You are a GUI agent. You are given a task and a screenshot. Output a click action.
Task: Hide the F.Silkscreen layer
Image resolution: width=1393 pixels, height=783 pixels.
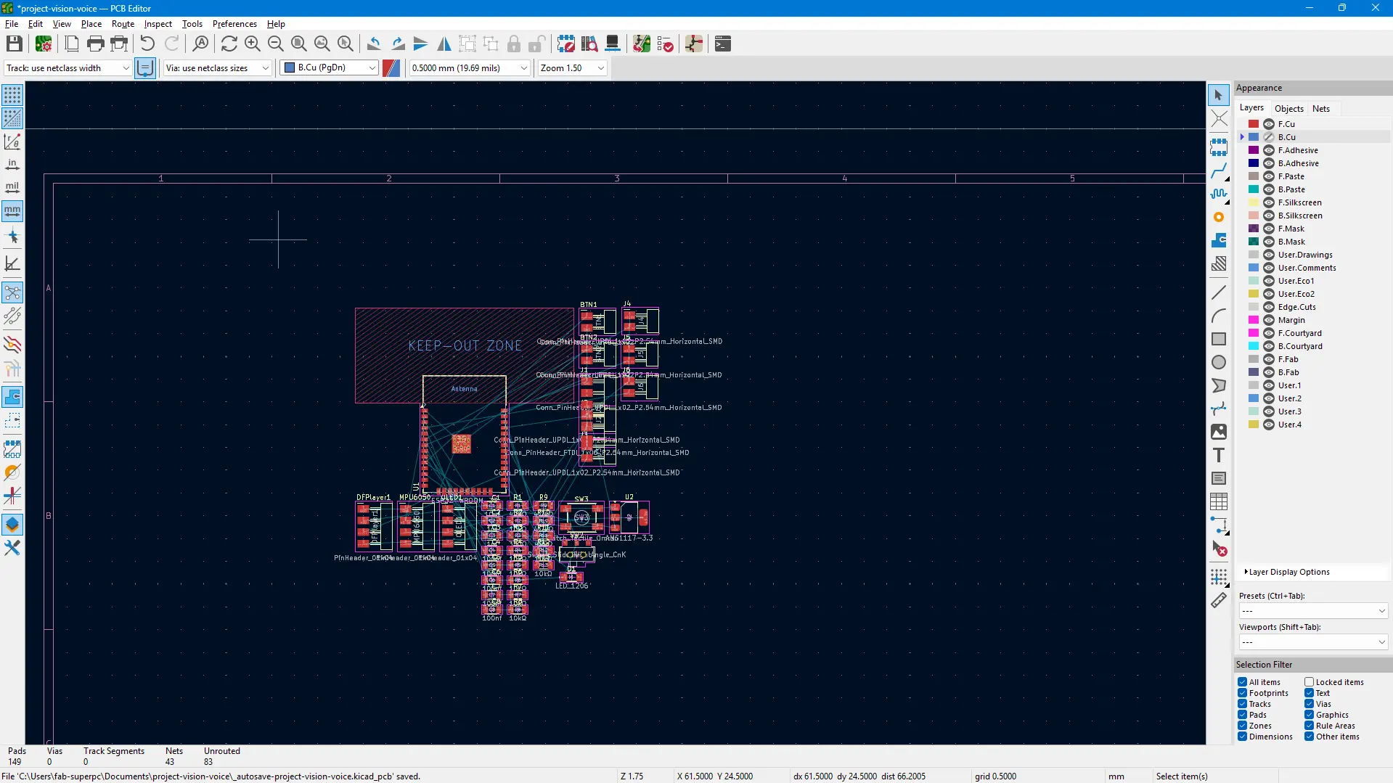point(1269,202)
